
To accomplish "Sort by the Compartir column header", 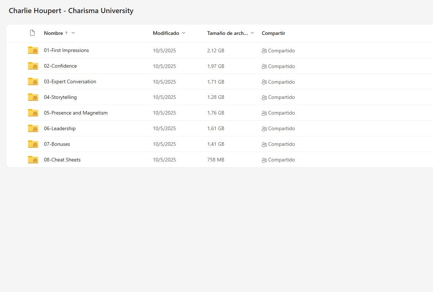I will click(x=273, y=33).
